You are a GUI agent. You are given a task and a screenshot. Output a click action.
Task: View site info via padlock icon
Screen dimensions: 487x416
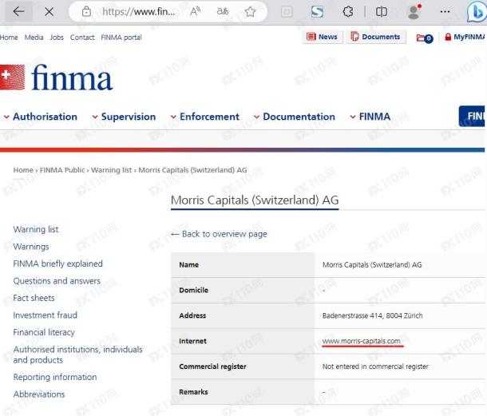pyautogui.click(x=86, y=12)
